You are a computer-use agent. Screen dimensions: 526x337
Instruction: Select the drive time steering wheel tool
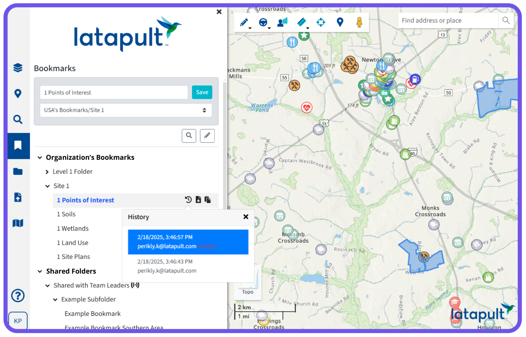point(263,22)
